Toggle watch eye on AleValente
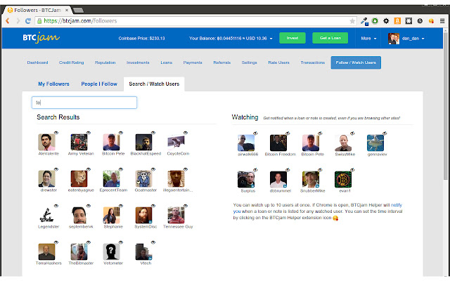The width and height of the screenshot is (450, 281). (55, 133)
